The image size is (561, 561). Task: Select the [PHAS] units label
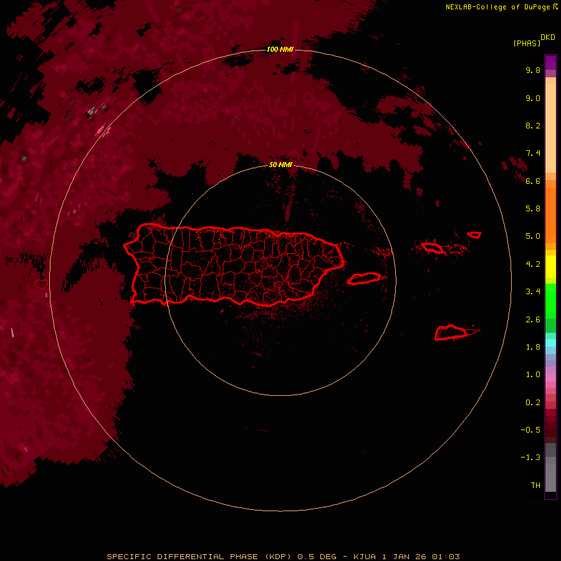click(527, 44)
